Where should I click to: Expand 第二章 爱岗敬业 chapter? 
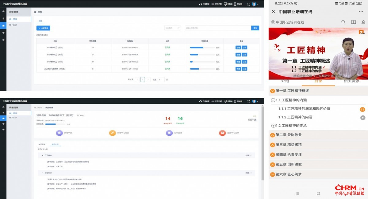pyautogui.click(x=272, y=135)
